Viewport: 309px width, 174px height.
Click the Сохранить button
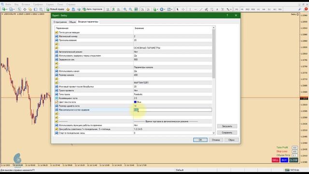click(227, 132)
